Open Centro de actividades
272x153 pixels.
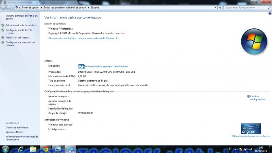(x=17, y=128)
